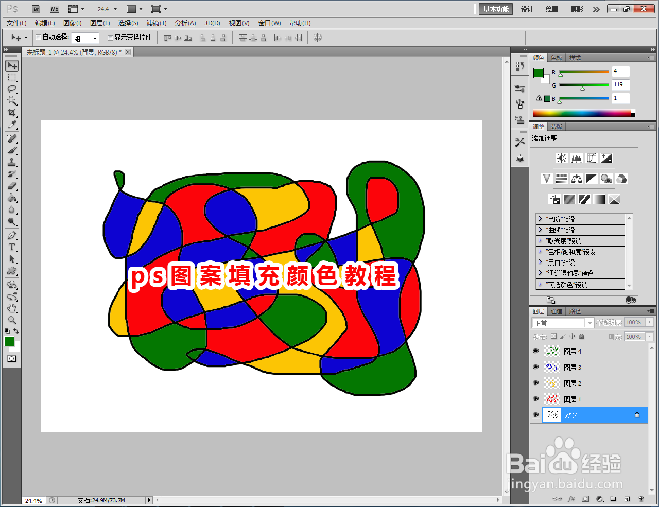Add a Brightness/Contrast adjustment
The width and height of the screenshot is (659, 507).
click(562, 158)
